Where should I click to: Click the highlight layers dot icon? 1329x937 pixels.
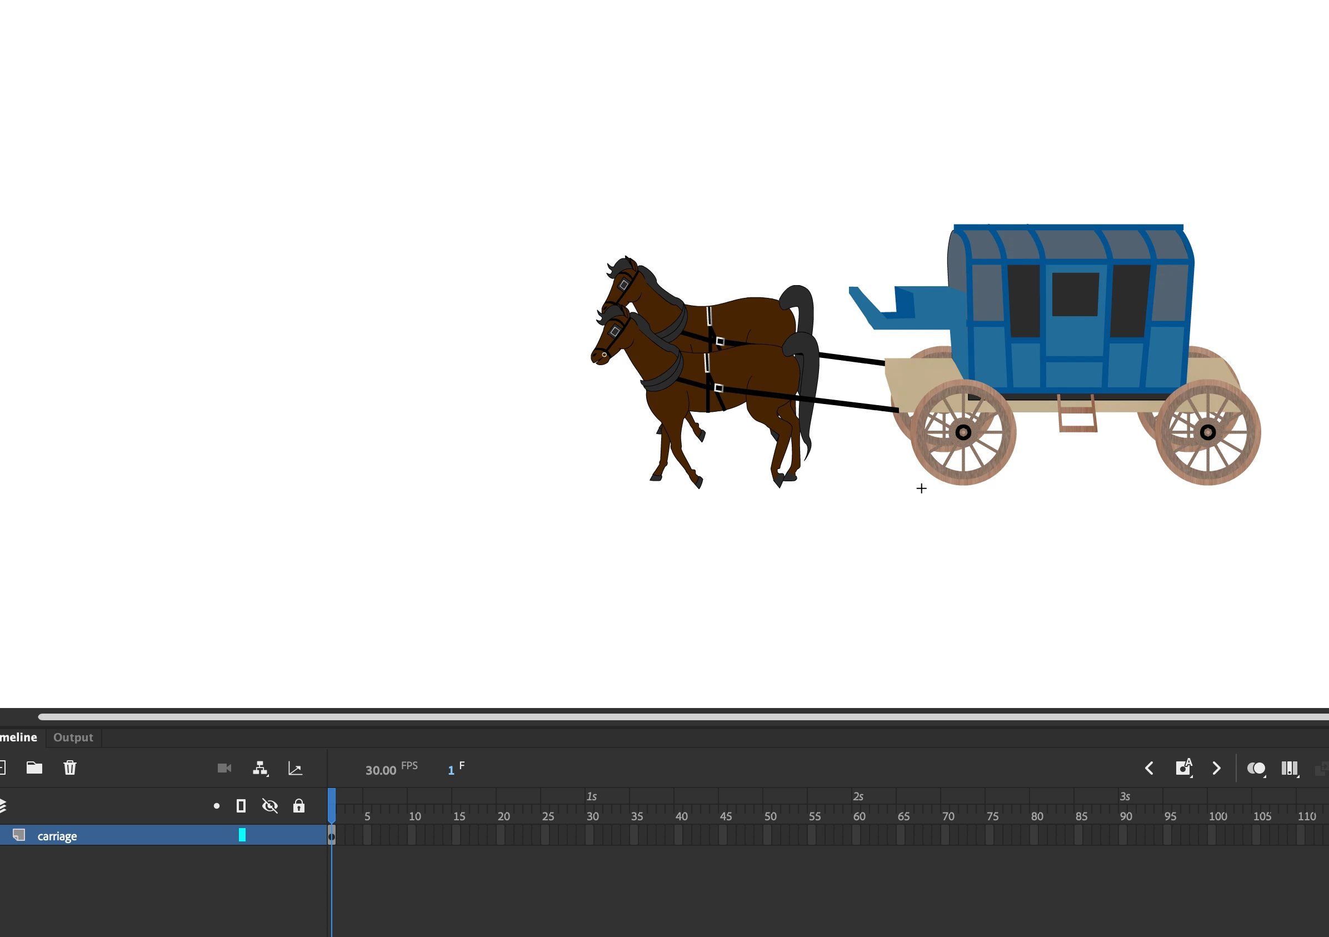coord(217,805)
